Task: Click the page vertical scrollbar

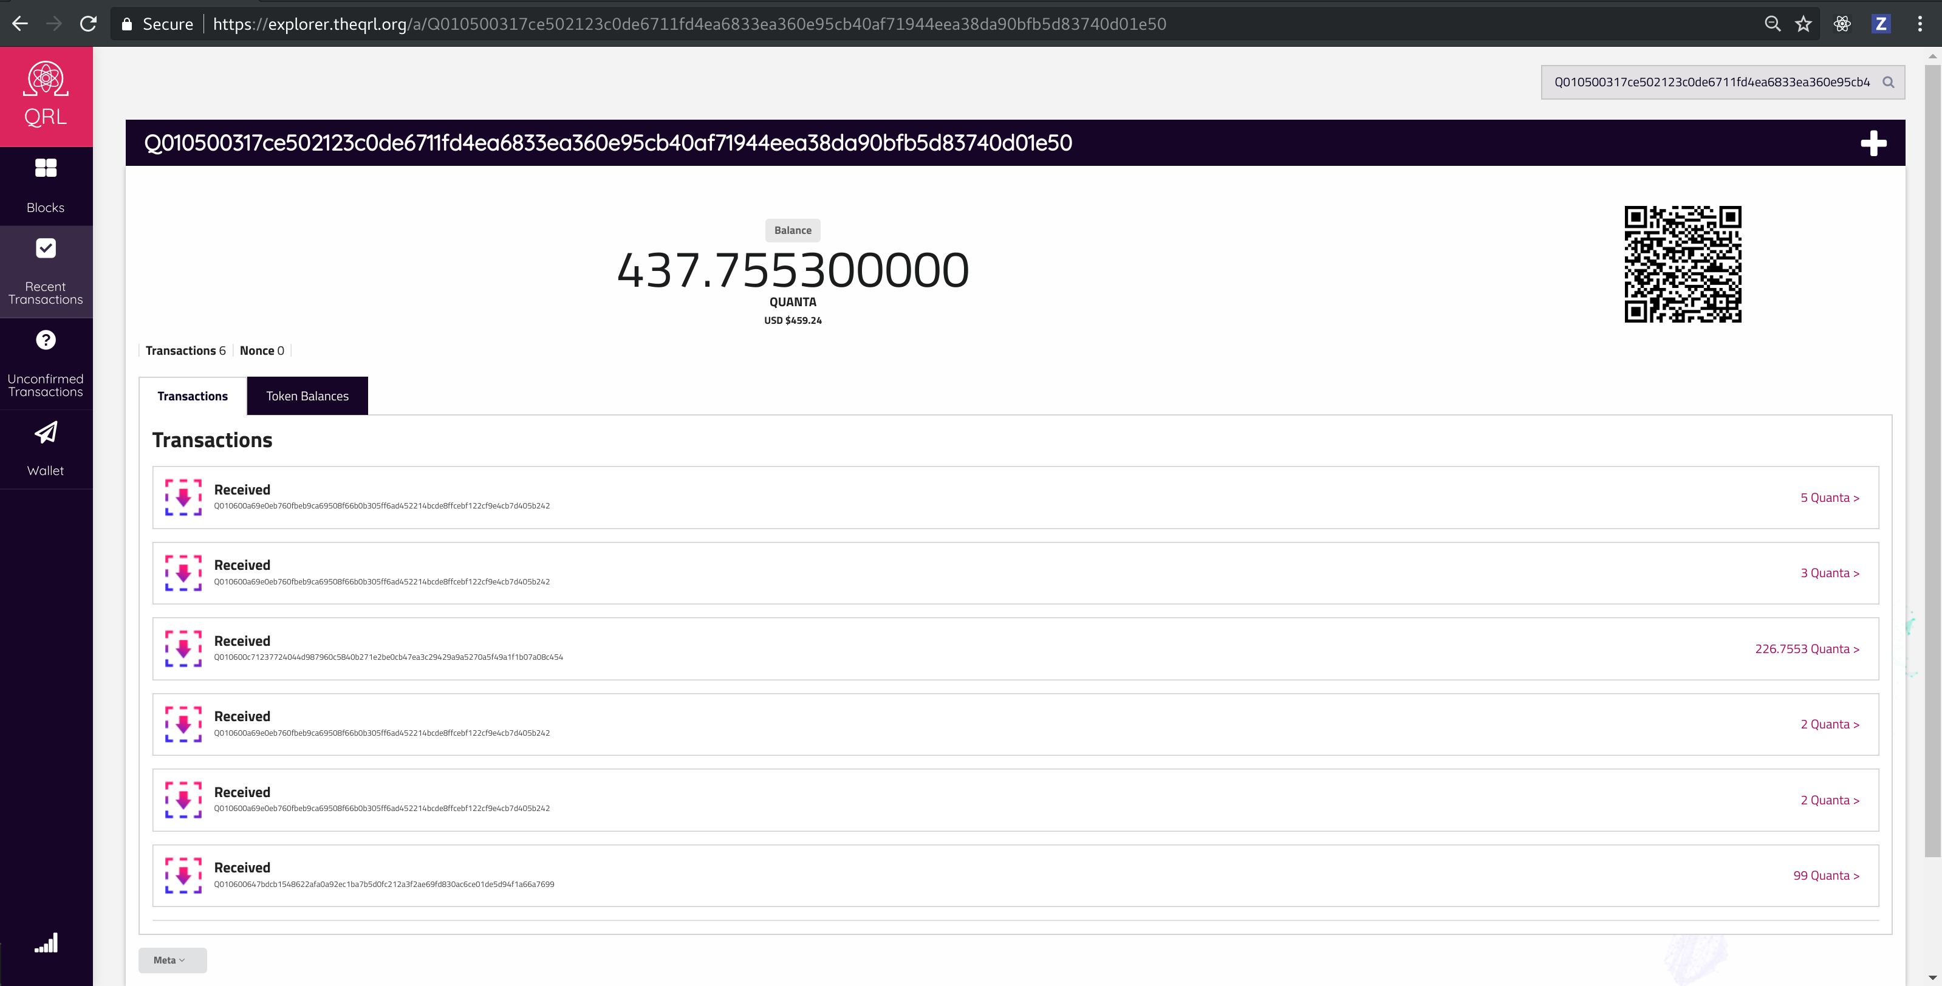Action: (x=1932, y=460)
